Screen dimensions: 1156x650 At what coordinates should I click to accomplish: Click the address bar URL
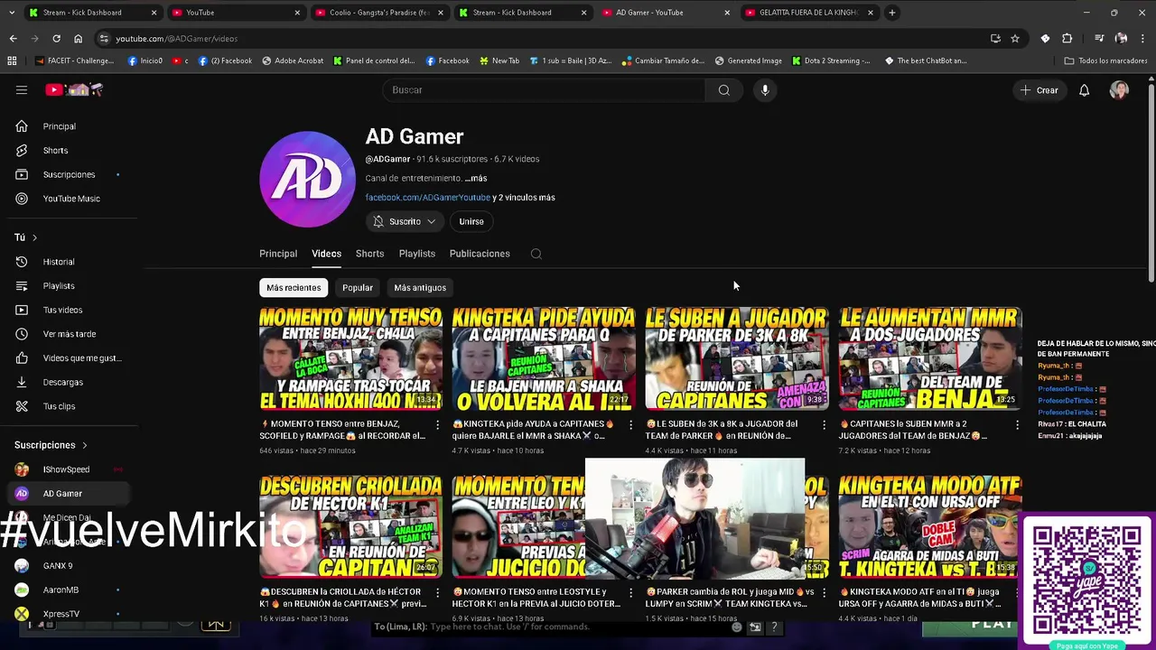point(177,39)
